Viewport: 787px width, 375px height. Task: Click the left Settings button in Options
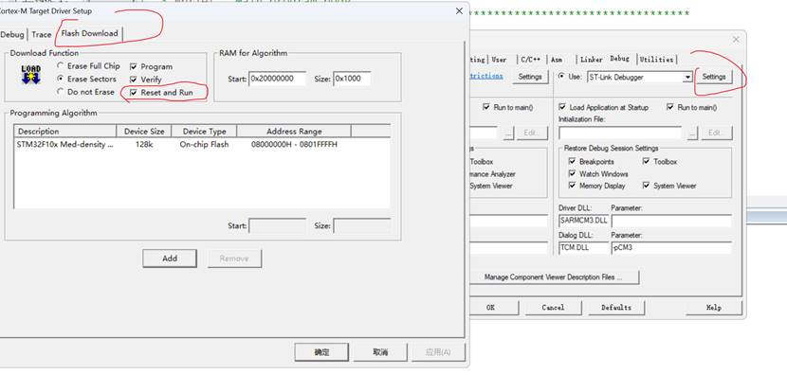click(x=529, y=78)
